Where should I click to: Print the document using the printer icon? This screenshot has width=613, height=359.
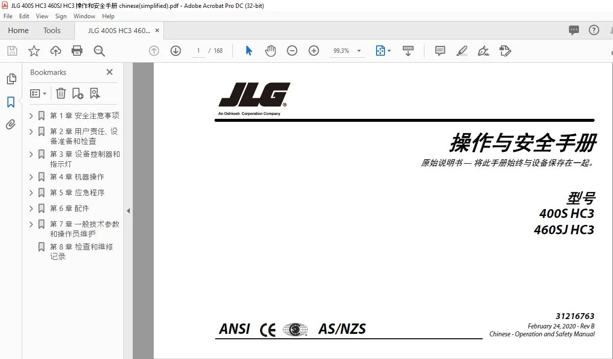click(77, 51)
